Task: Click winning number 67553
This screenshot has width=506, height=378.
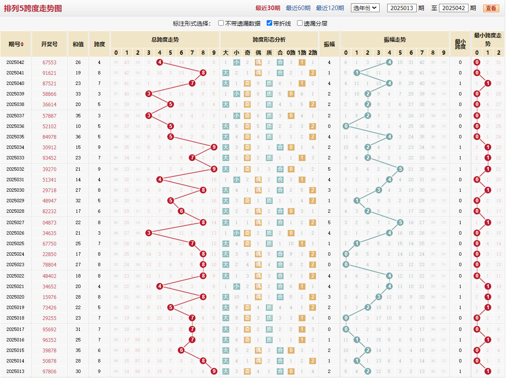Action: (x=49, y=62)
